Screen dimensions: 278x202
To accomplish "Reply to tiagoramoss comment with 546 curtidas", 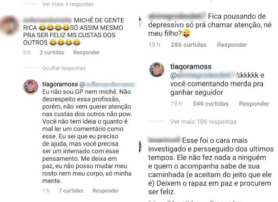I will pyautogui.click(x=254, y=104).
